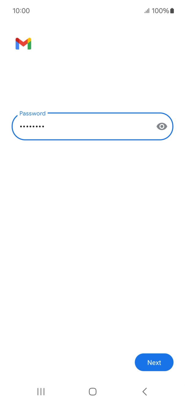Tap the Gmail logo icon
185x403 pixels.
point(23,44)
